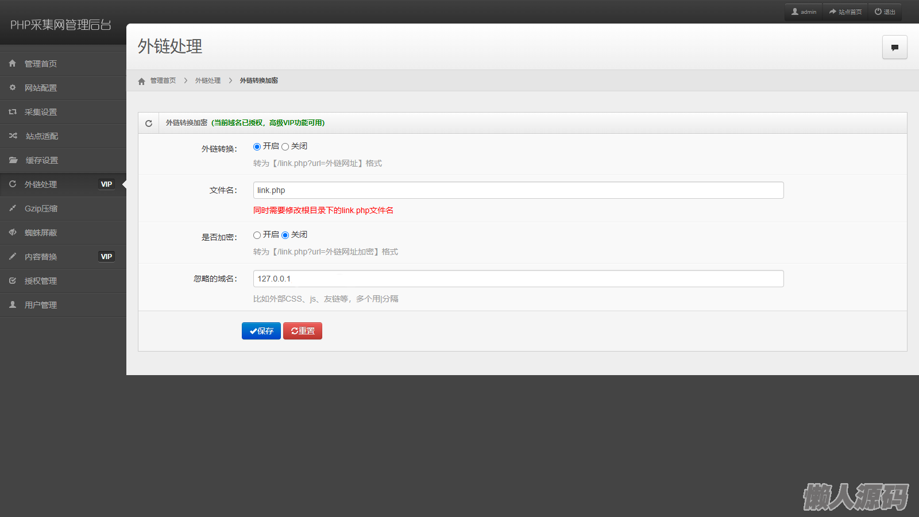The height and width of the screenshot is (517, 919).
Task: Select 关闭 for the 是否加密 option
Action: 285,236
